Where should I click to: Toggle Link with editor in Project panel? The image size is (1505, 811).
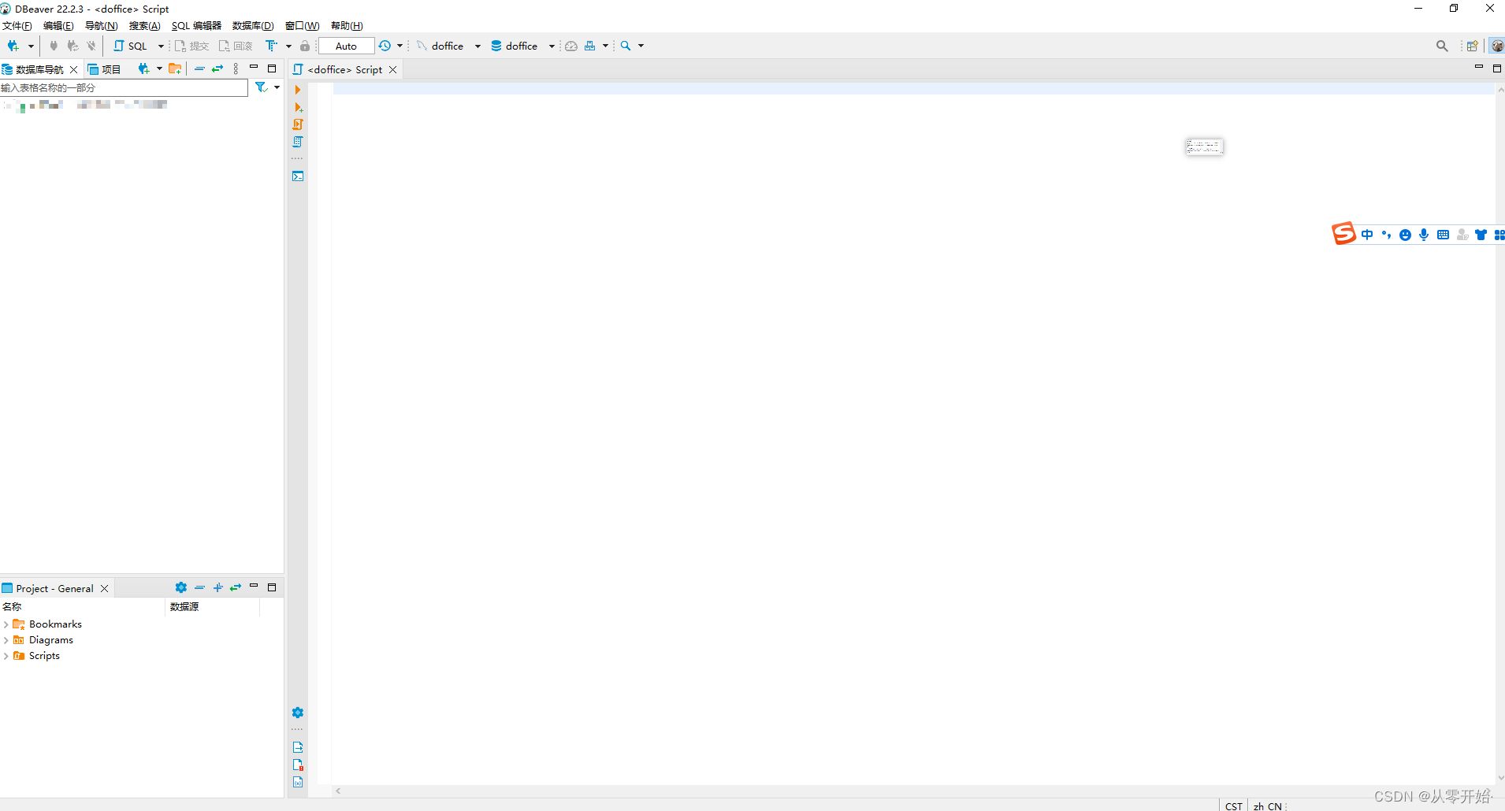[x=236, y=587]
